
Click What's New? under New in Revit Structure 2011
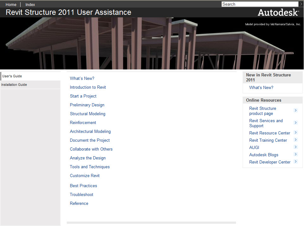tap(261, 87)
